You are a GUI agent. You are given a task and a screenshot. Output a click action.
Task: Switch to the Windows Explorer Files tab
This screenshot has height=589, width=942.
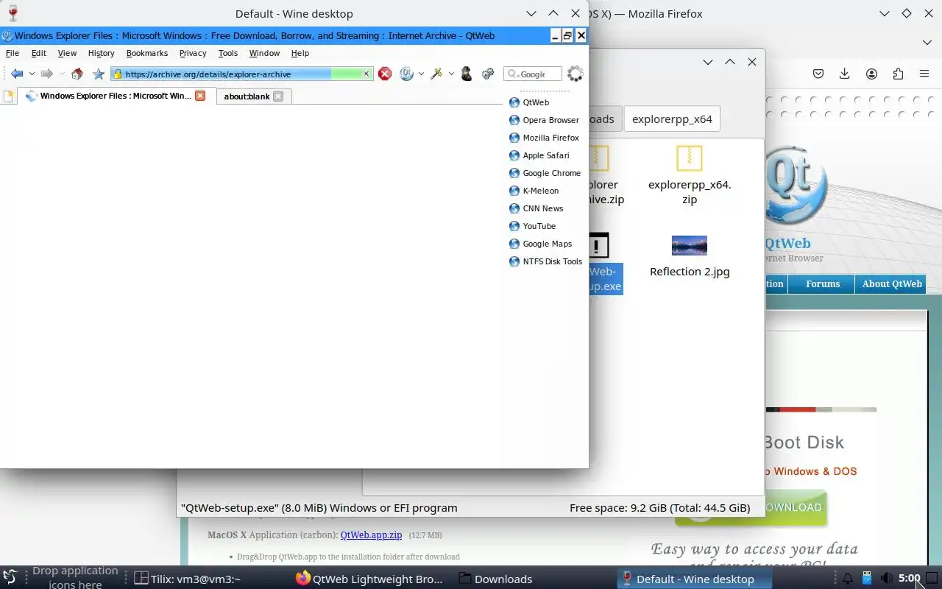(115, 96)
